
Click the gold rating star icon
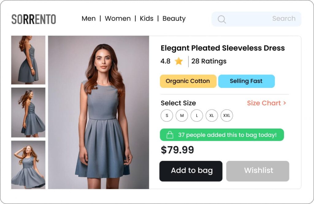click(179, 61)
